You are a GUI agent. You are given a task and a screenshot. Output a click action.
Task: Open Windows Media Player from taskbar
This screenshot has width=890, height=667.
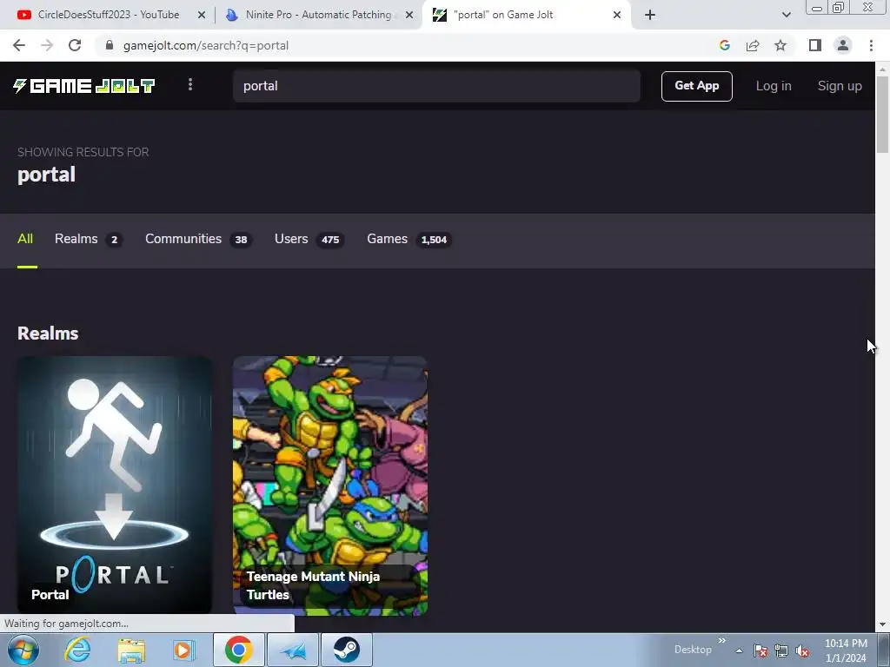coord(183,650)
